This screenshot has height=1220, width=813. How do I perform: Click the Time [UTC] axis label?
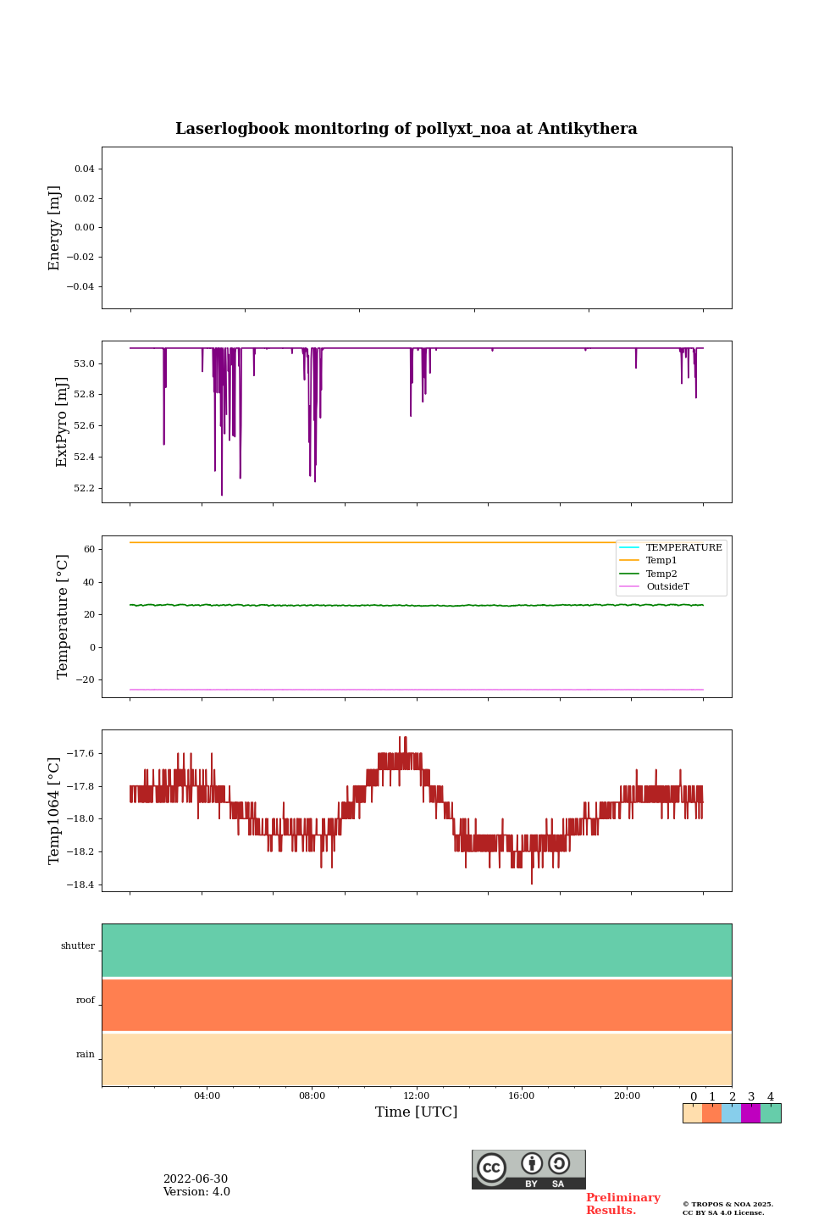point(417,1112)
